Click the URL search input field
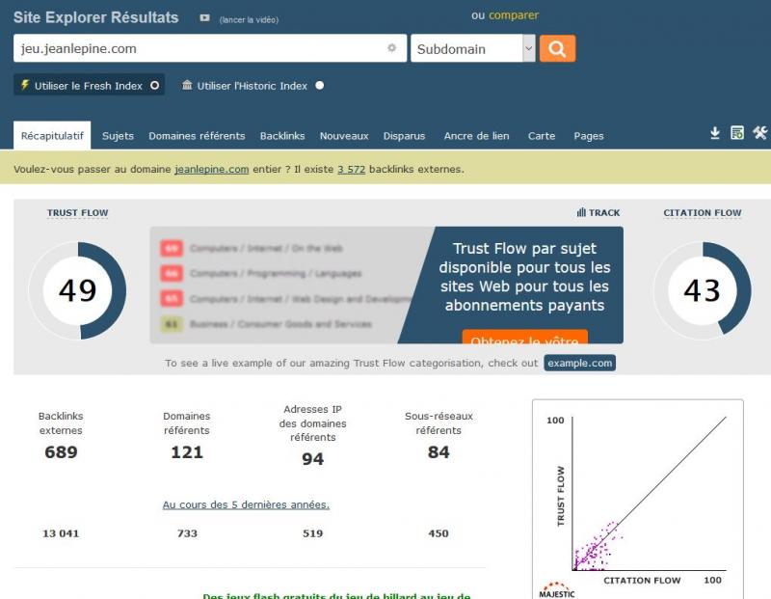 210,48
